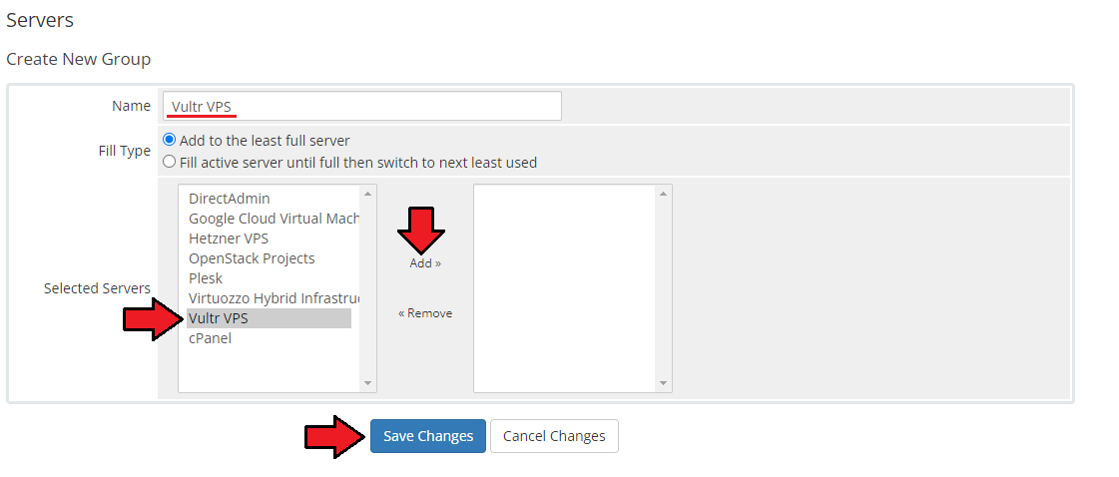Select DirectAdmin in server list
The image size is (1119, 477).
tap(270, 199)
